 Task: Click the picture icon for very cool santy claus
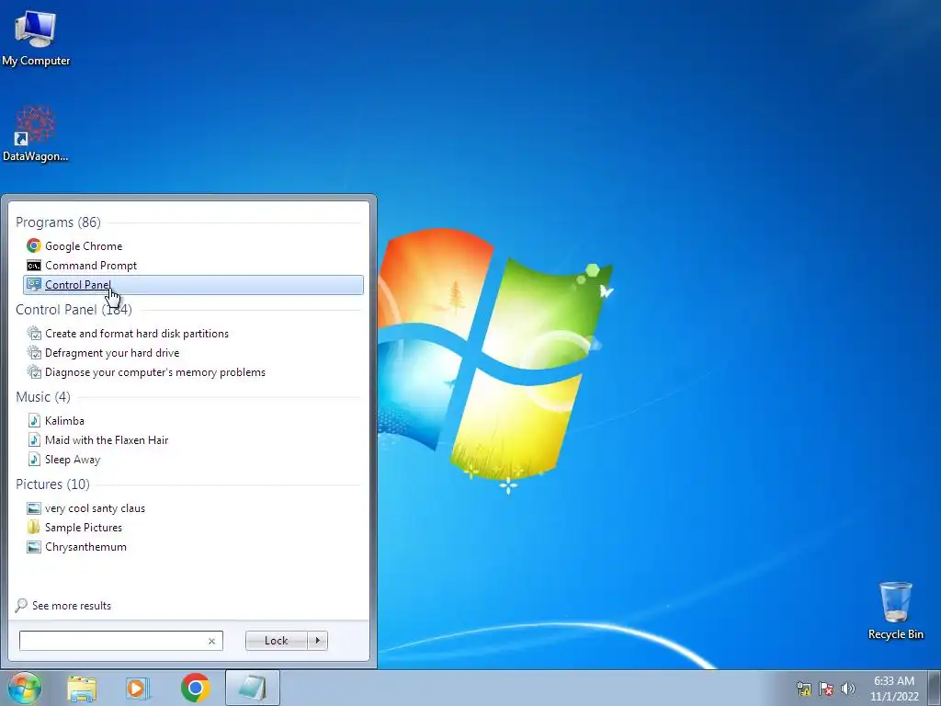tap(34, 507)
